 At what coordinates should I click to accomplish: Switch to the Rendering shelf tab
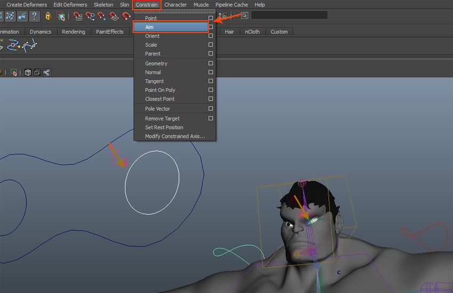pos(74,32)
